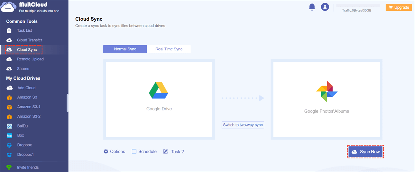Screen dimensions: 415x172
Task: Switch to the Normal Sync tab
Action: [125, 49]
